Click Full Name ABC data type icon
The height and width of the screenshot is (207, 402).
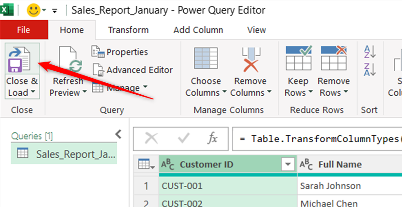coord(306,164)
